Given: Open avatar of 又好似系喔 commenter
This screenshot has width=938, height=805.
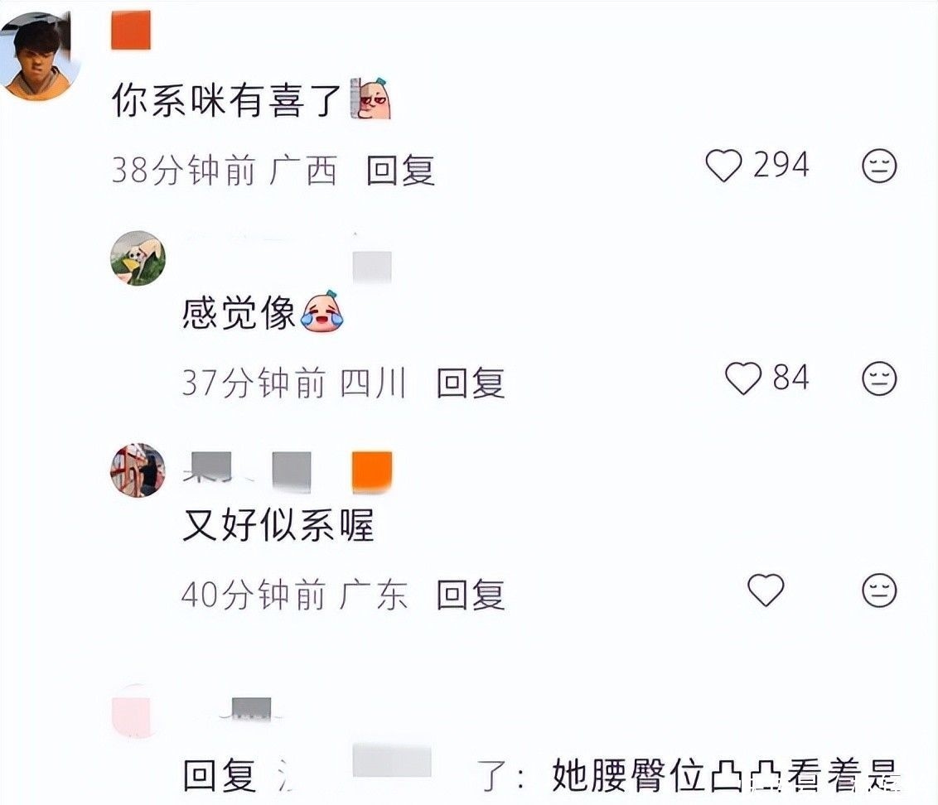Looking at the screenshot, I should pos(138,470).
